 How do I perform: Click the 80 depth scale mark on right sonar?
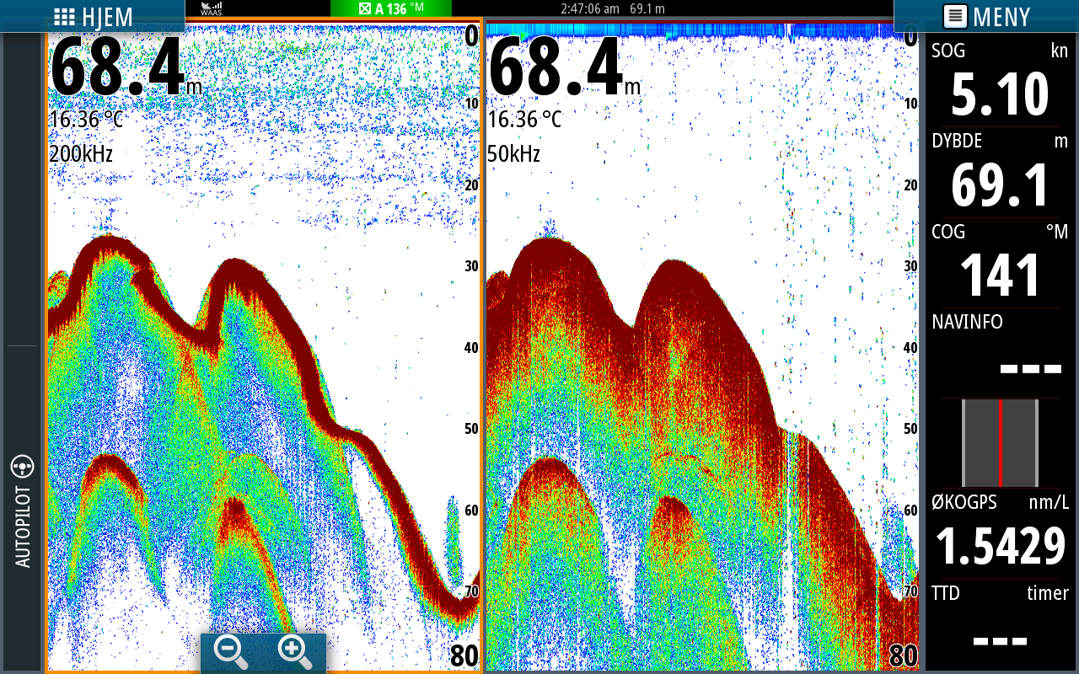click(904, 655)
